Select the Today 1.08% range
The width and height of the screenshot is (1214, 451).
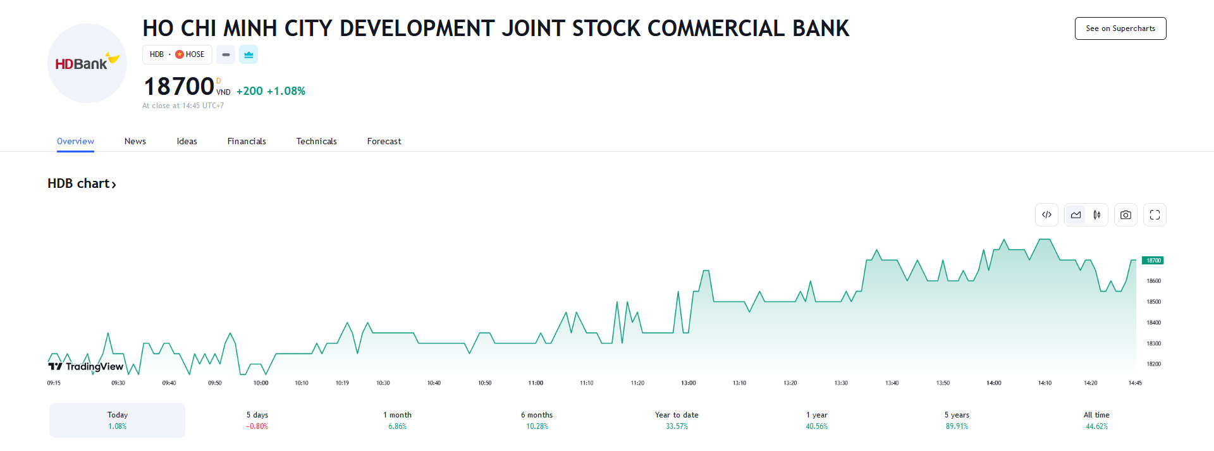pyautogui.click(x=118, y=420)
